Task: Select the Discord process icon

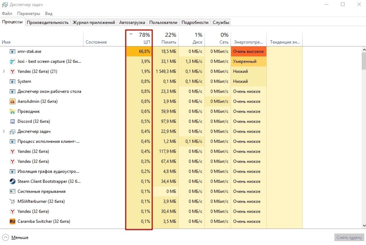Action: tap(13, 121)
